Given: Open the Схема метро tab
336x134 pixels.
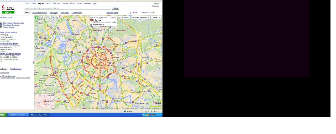Looking at the screenshot, I should tap(76, 13).
